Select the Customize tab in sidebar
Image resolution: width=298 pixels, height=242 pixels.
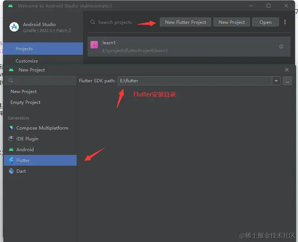(43, 61)
